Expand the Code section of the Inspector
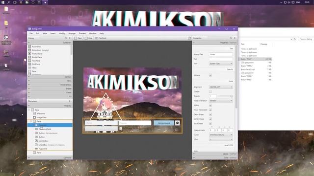This screenshot has height=176, width=314. click(215, 157)
